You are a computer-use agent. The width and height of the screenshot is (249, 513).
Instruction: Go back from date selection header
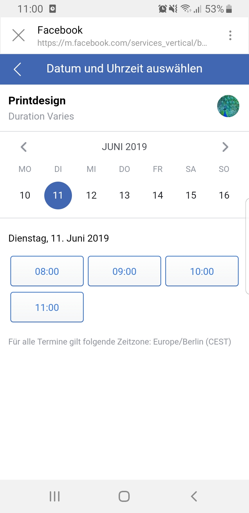click(x=18, y=69)
